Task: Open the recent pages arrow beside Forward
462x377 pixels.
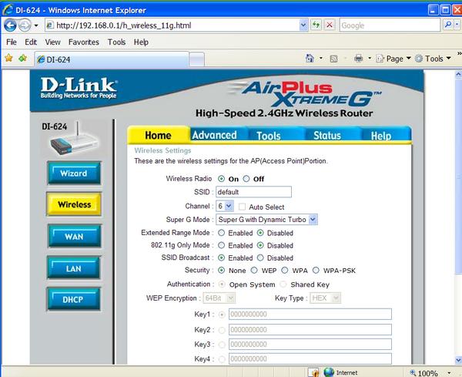Action: (x=36, y=25)
